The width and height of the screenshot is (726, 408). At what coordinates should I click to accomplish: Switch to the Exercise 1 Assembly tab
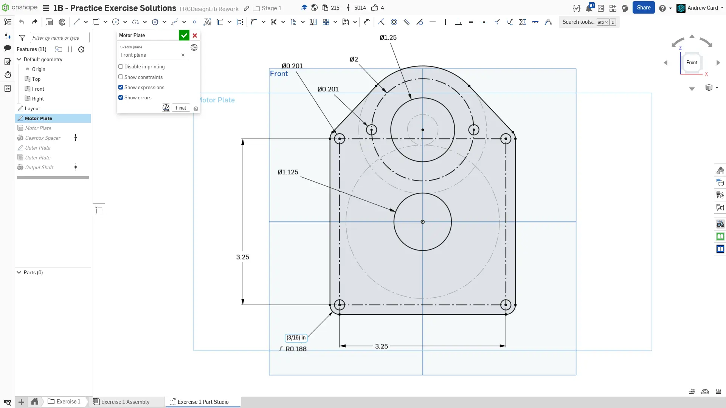pos(125,402)
